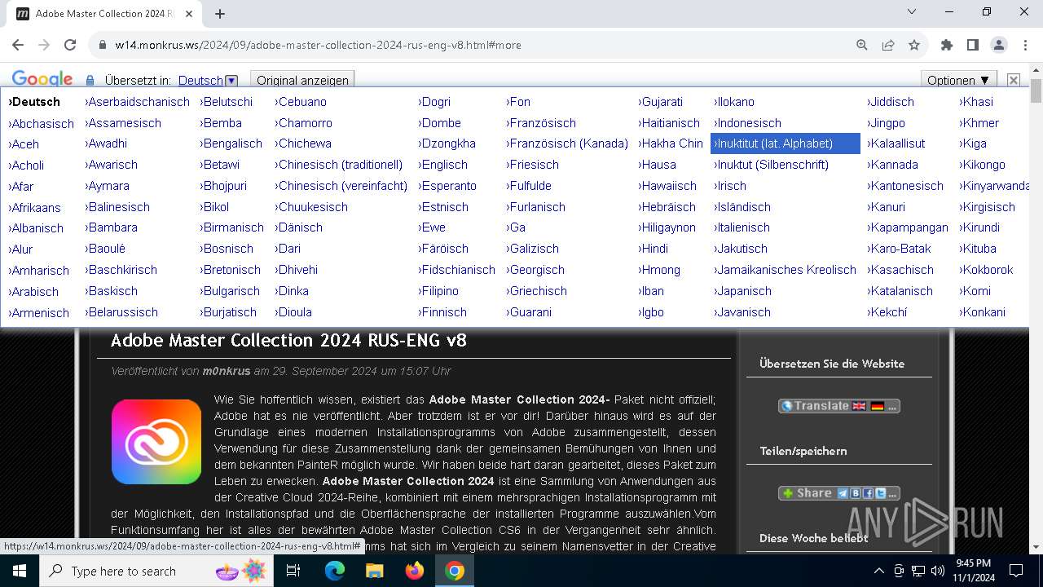Select Griechisch language option

(537, 291)
